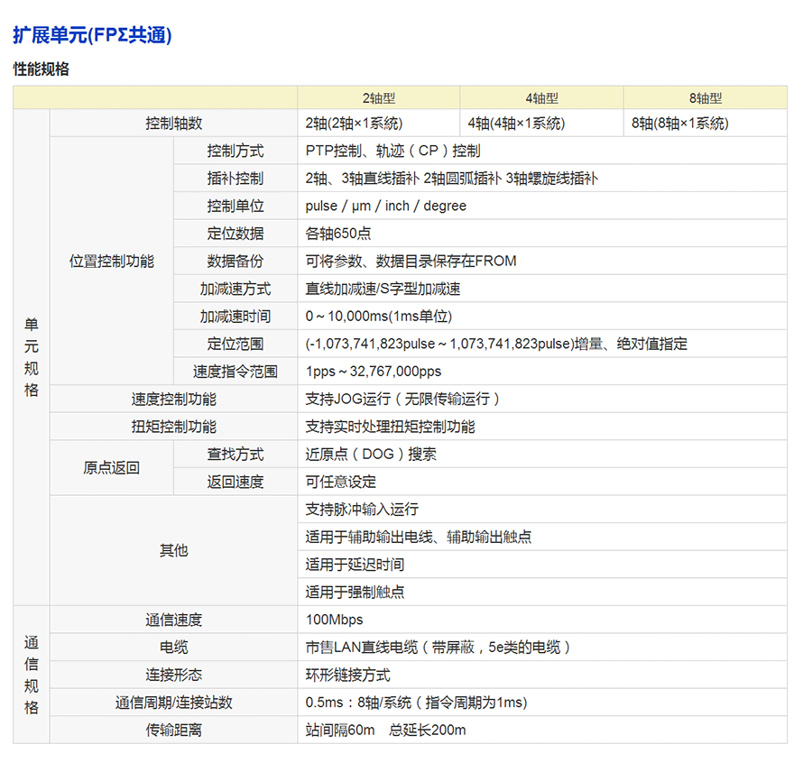Screen dimensions: 803x763
Task: Click the 位置控制功能 group label
Action: pyautogui.click(x=112, y=262)
